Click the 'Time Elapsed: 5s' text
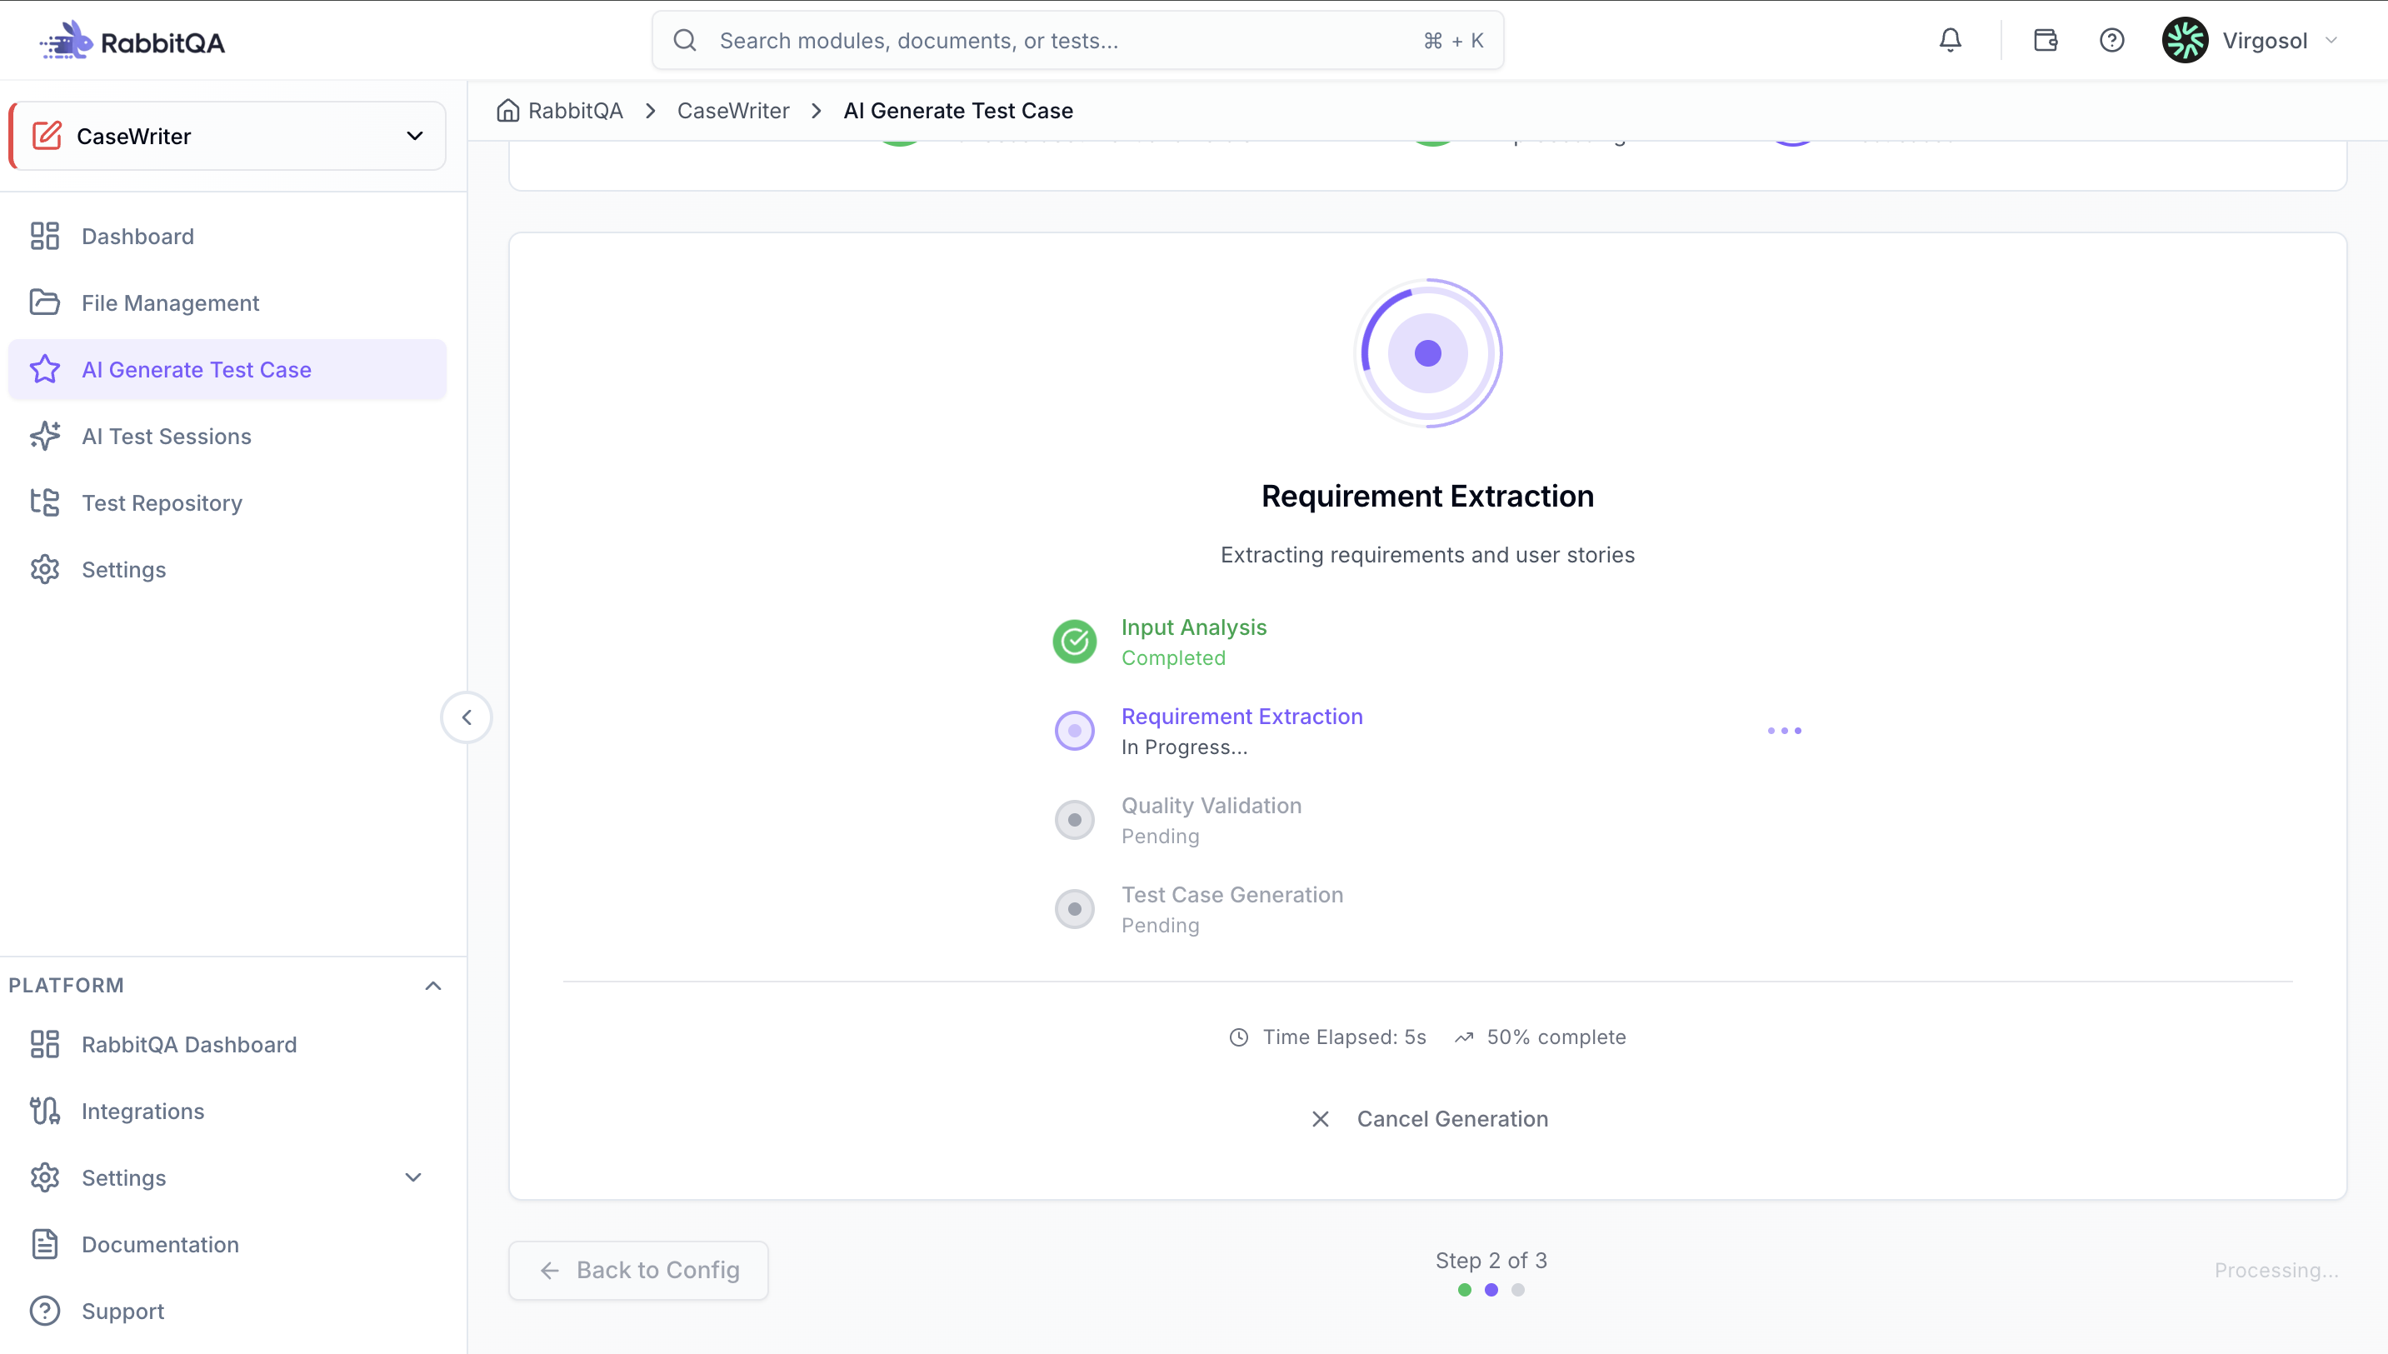The image size is (2388, 1354). coord(1345,1037)
